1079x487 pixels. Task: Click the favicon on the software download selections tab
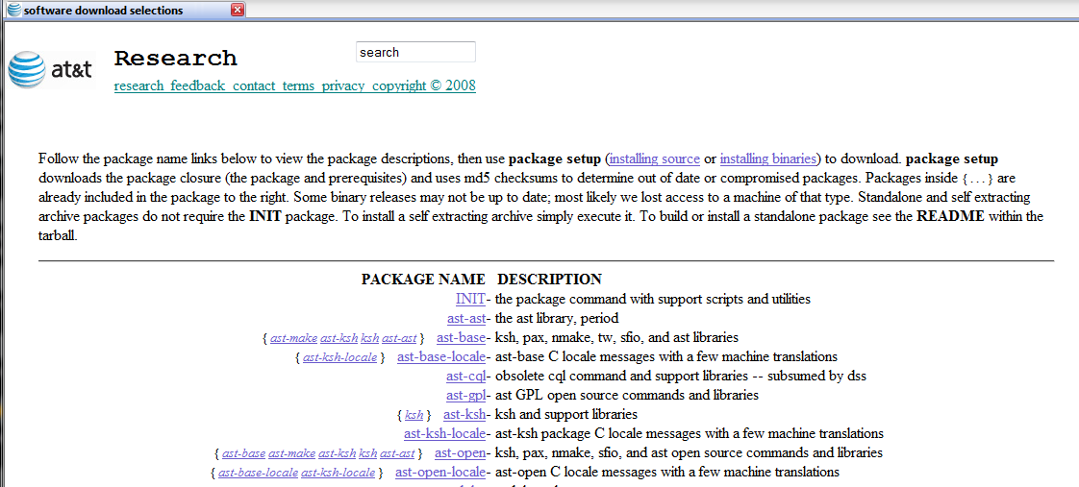(x=13, y=10)
